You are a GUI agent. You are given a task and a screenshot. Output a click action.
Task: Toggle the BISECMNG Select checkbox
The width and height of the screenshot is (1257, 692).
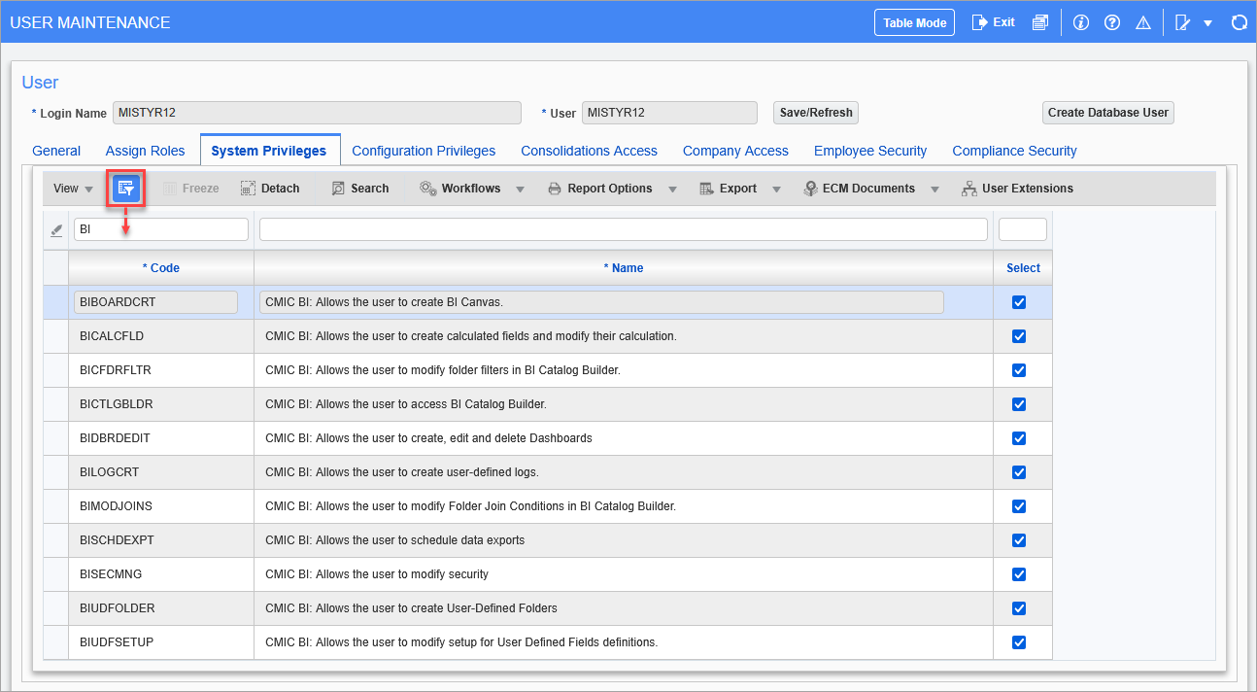pyautogui.click(x=1019, y=574)
